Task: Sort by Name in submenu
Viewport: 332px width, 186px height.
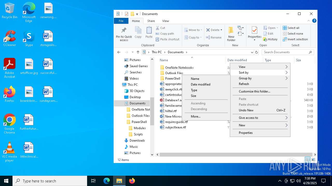Action: [x=206, y=79]
